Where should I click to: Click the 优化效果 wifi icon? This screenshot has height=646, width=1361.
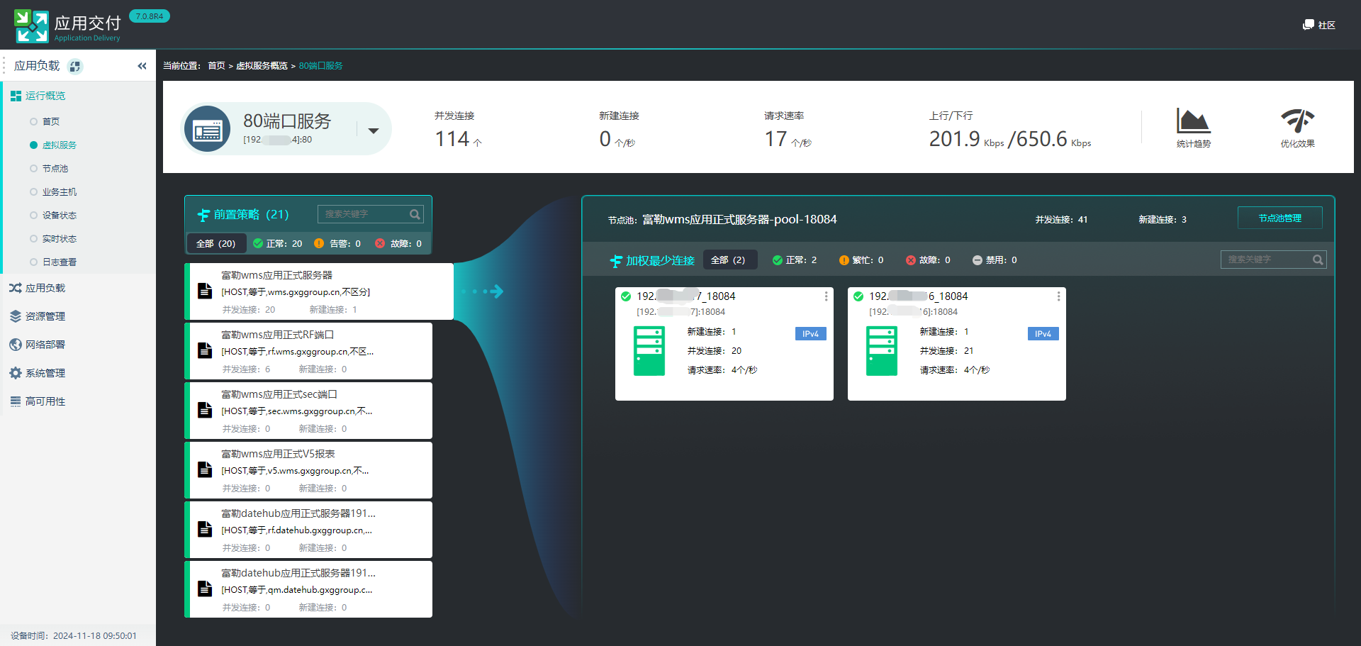pyautogui.click(x=1297, y=121)
